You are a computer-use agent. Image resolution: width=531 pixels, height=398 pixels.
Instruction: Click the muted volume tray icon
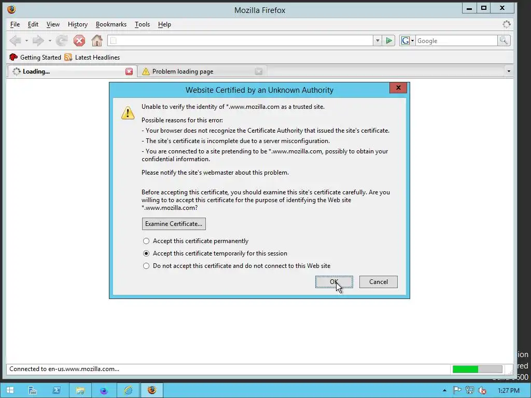click(x=482, y=391)
